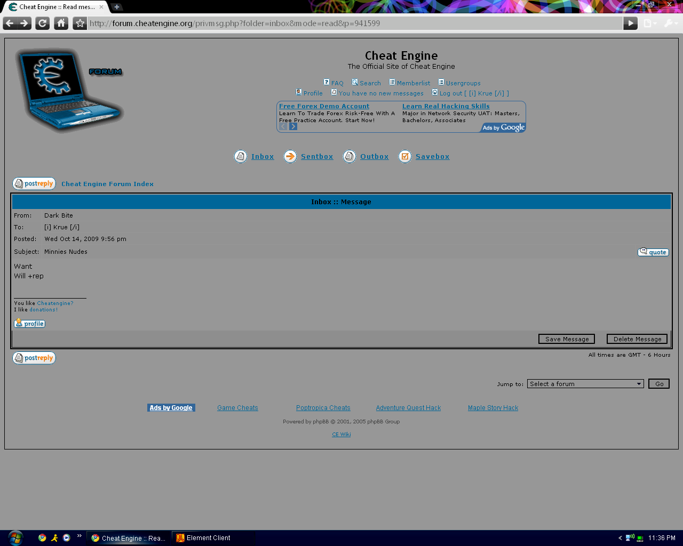This screenshot has width=683, height=546.
Task: Open a new tab with the plus button
Action: point(116,7)
